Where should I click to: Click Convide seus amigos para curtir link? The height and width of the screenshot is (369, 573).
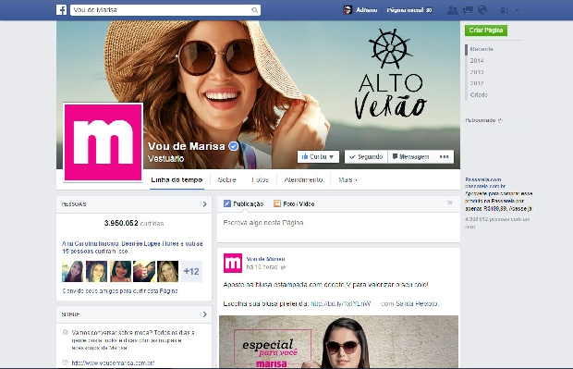tap(120, 291)
